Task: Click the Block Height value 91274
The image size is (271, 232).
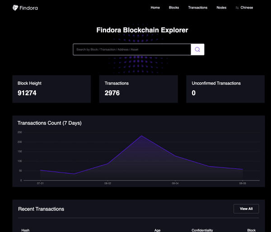Action: [27, 93]
